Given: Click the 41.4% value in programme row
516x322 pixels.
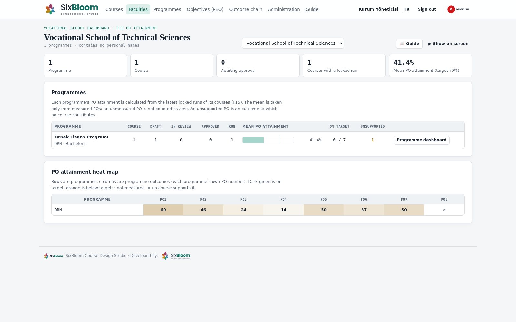Looking at the screenshot, I should click(x=315, y=140).
